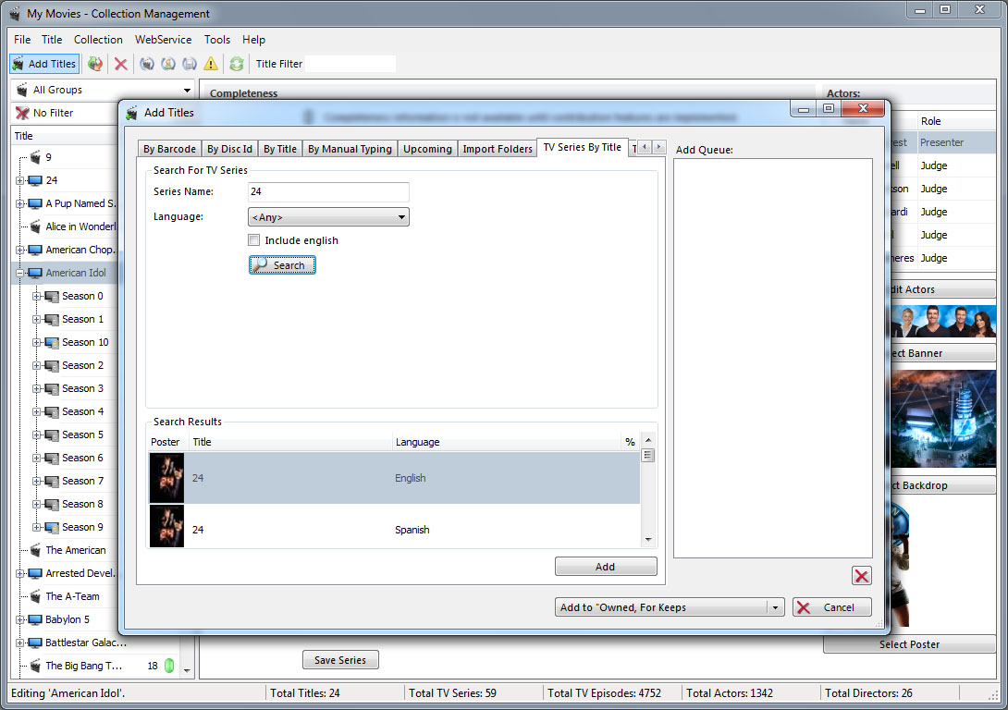
Task: Click the red X delete toolbar icon
Action: [x=121, y=64]
